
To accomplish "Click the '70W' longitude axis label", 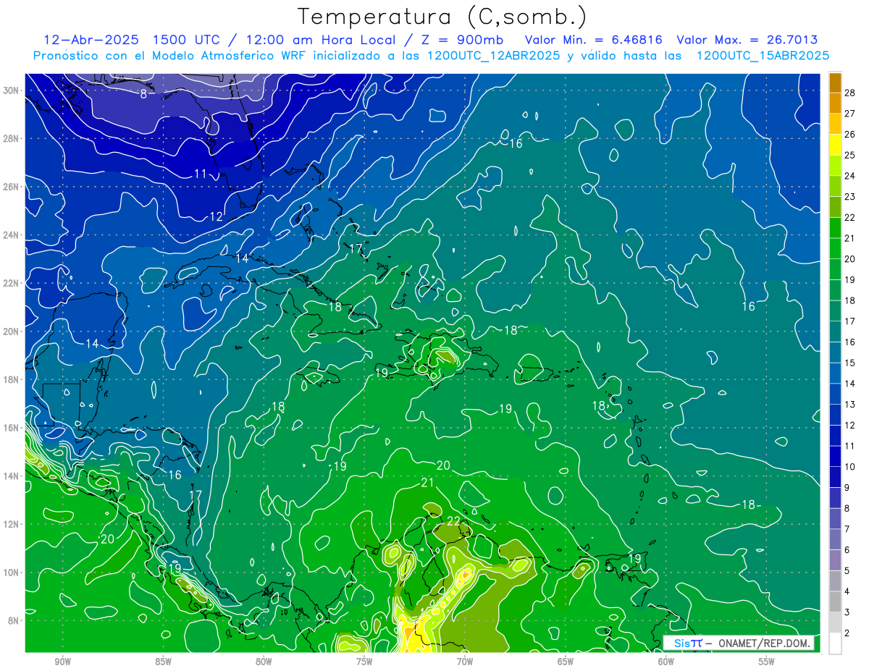I will (465, 661).
